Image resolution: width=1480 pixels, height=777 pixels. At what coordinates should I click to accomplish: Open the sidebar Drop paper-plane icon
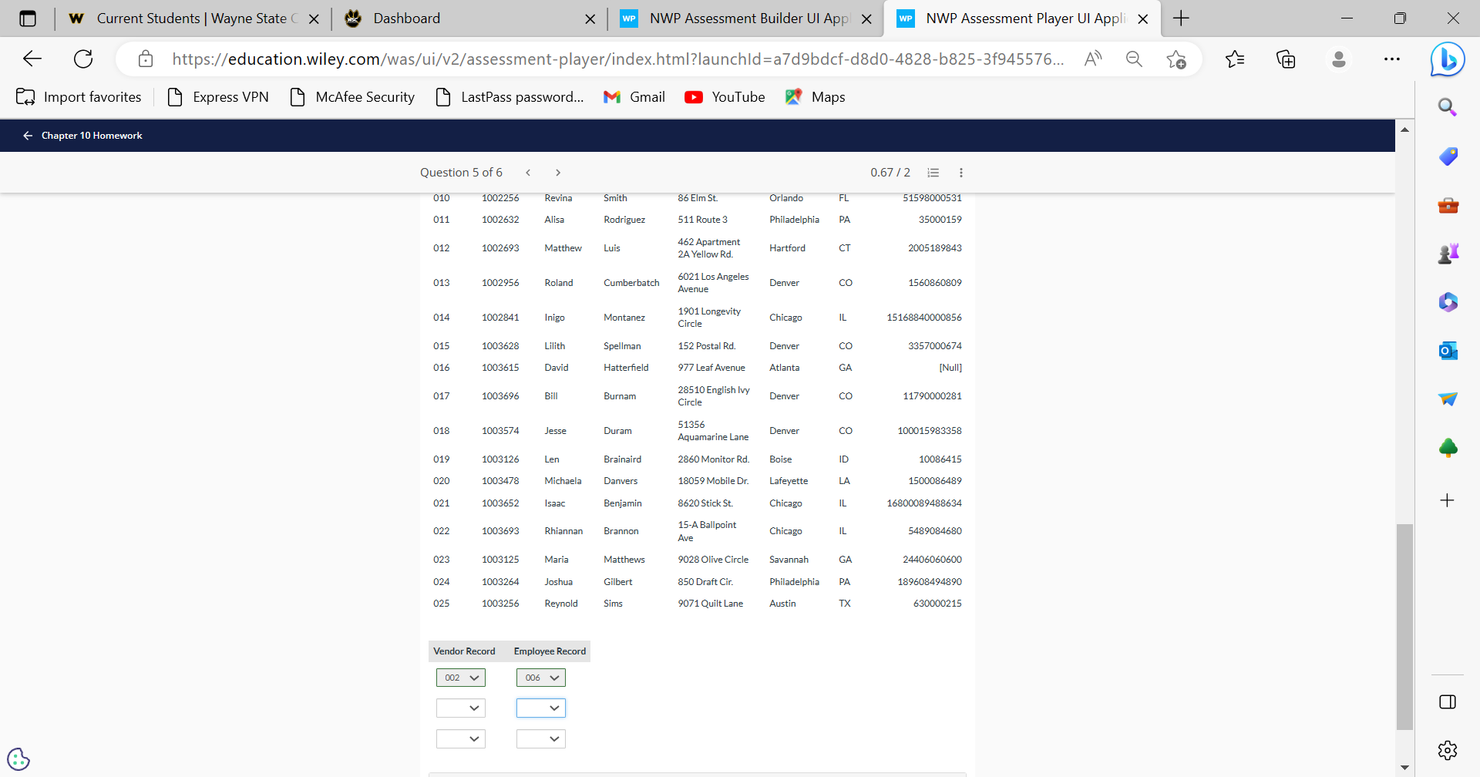[x=1448, y=399]
